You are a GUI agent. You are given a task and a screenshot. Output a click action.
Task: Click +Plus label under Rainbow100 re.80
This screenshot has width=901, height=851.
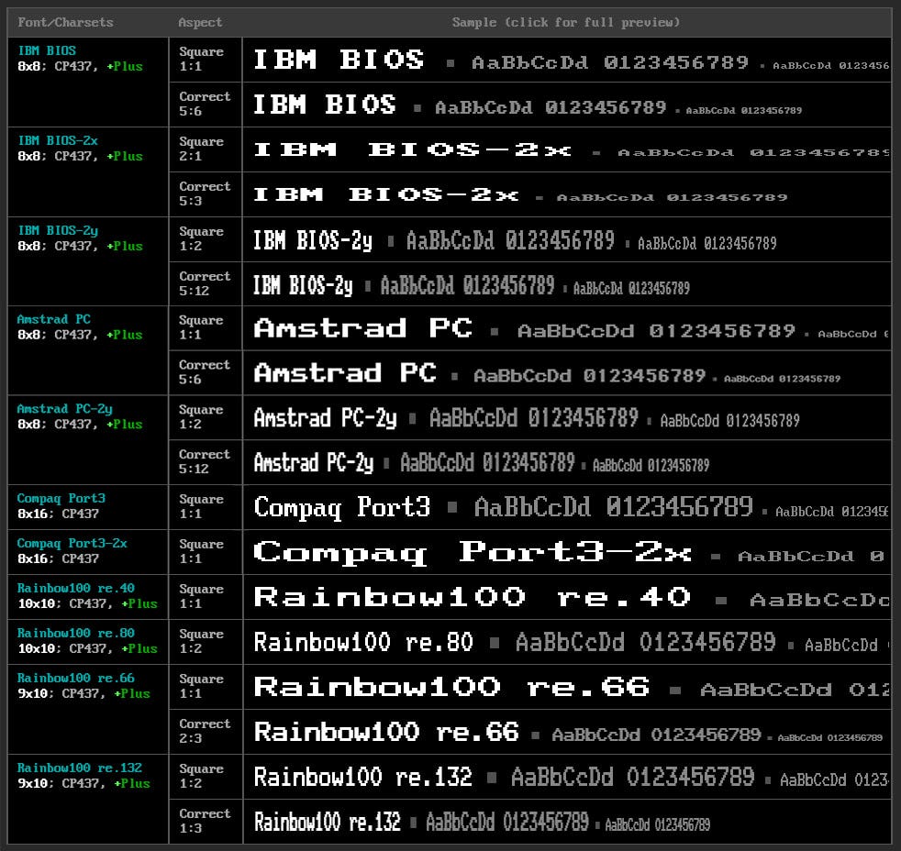pyautogui.click(x=139, y=648)
